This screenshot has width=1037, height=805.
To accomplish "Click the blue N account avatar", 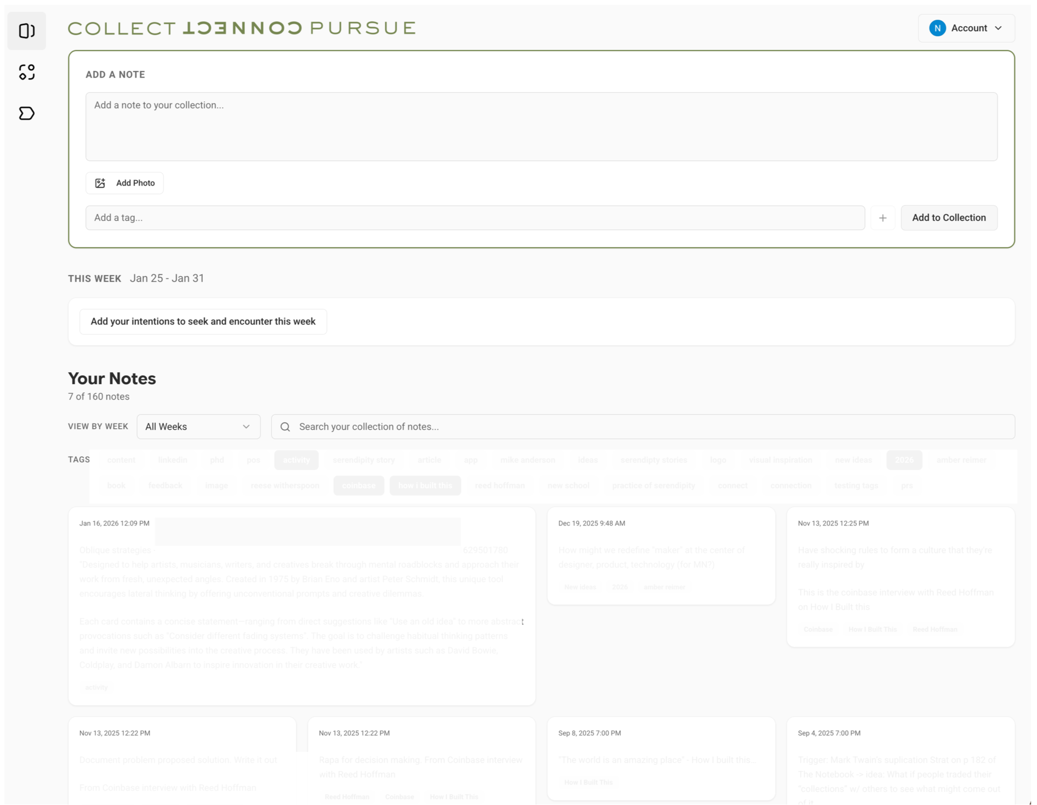I will pos(937,28).
